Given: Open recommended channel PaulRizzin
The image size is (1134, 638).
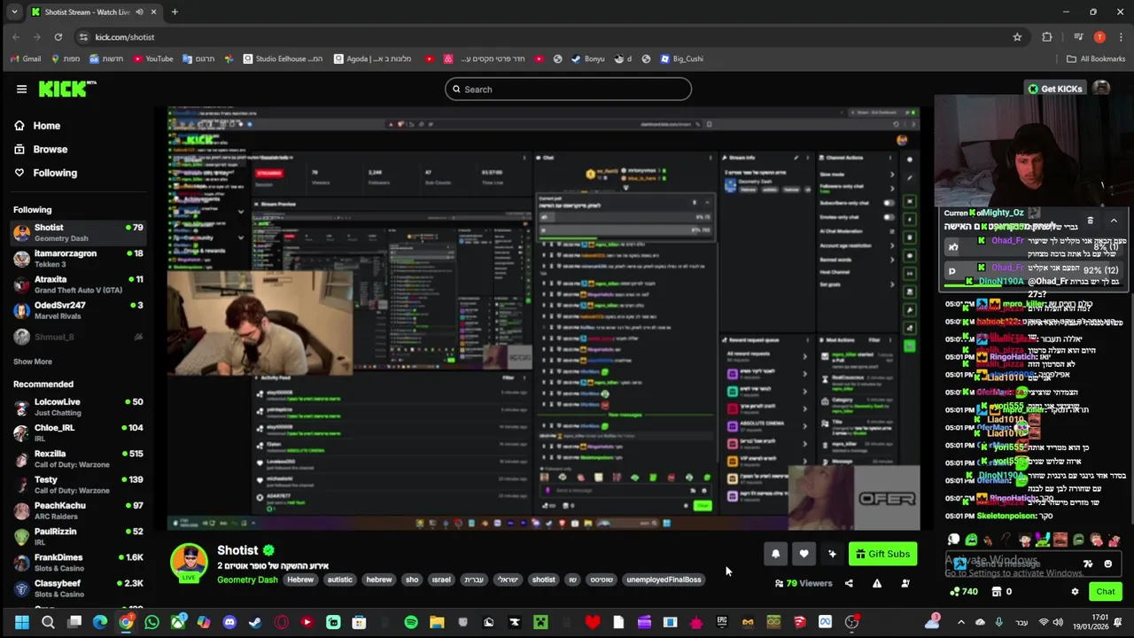Looking at the screenshot, I should point(78,535).
